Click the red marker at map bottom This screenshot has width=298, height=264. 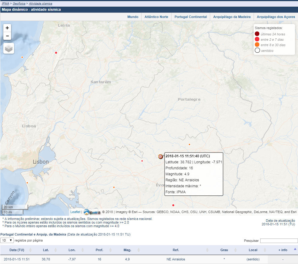tap(173, 205)
